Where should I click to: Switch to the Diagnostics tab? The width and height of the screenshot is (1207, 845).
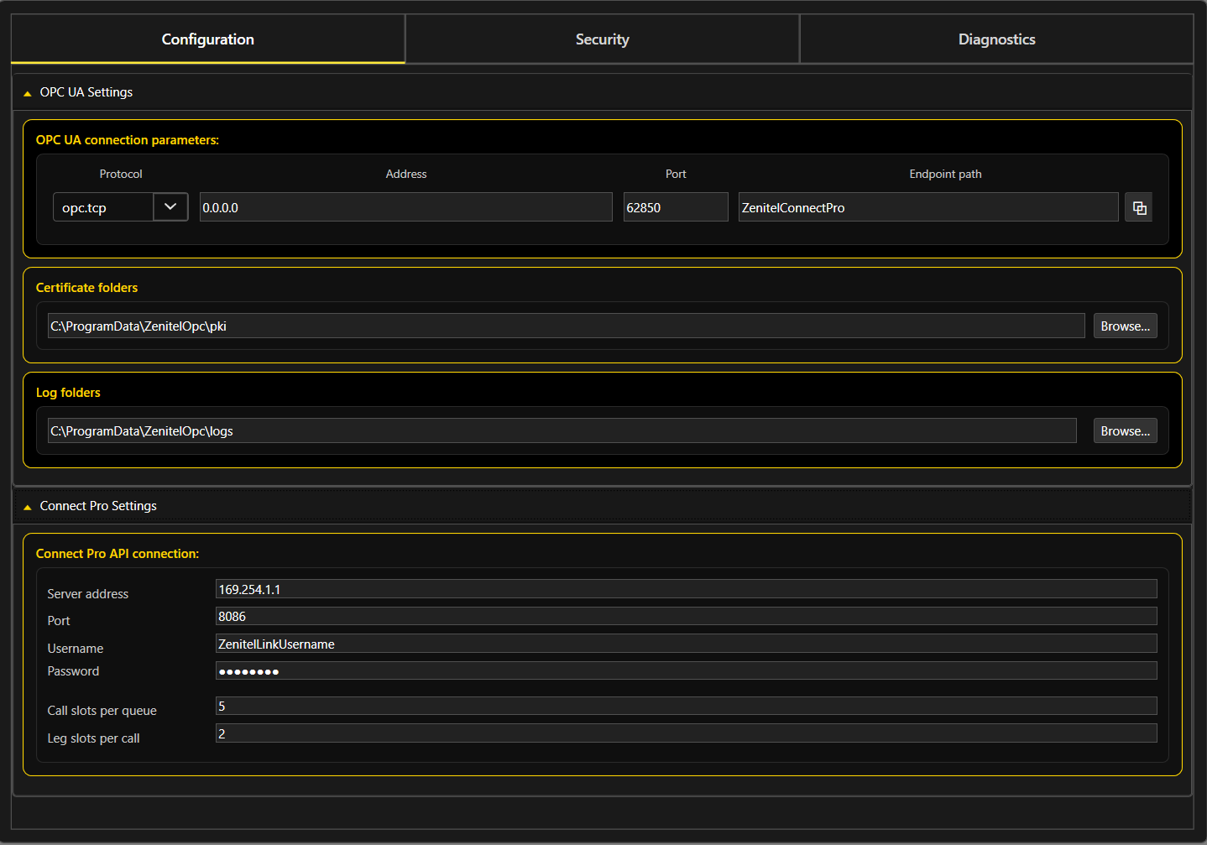(x=996, y=39)
